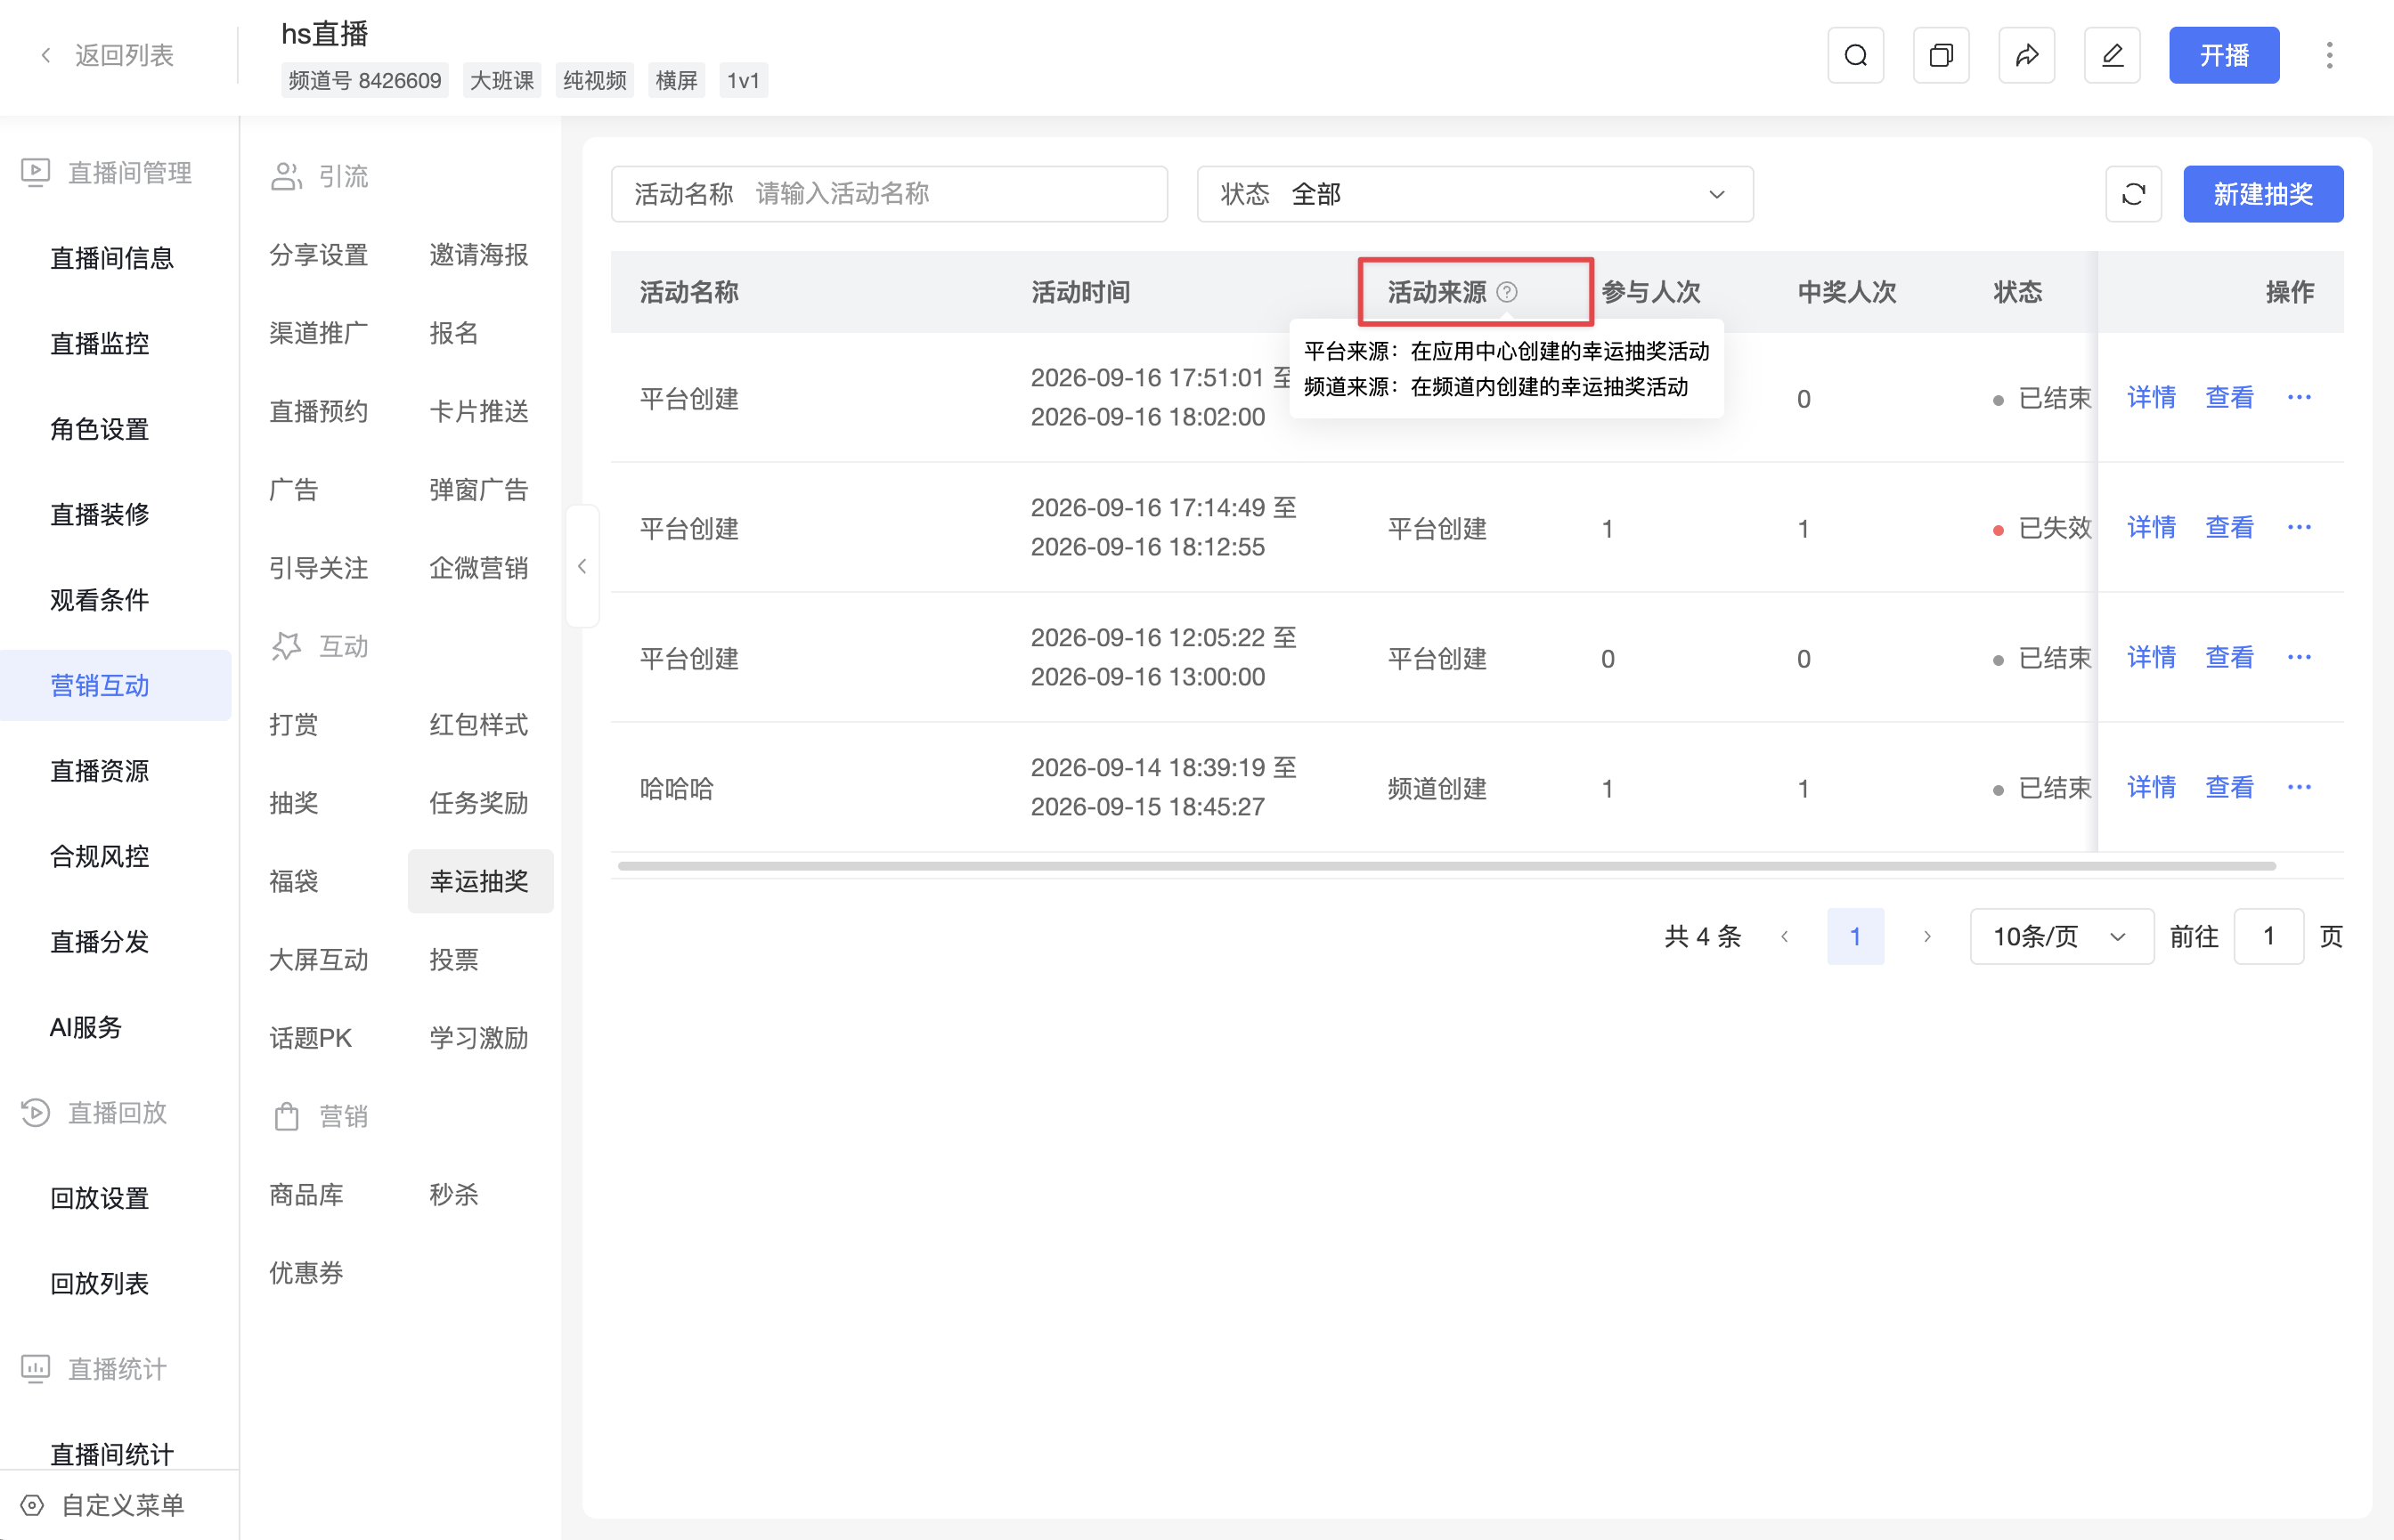This screenshot has height=1540, width=2394.
Task: Collapse the submenu panel with the arrow handle
Action: [x=582, y=566]
